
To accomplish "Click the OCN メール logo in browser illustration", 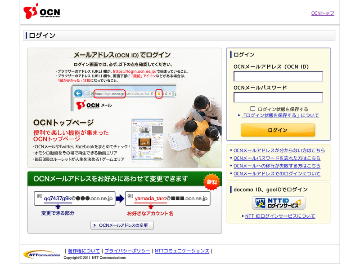I will click(94, 105).
